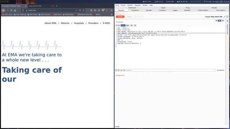Open search settings gear icon

point(119,70)
